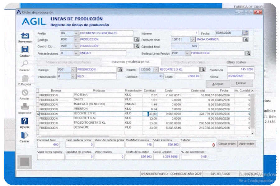Select the TROZO TOCINETA X KL row
280x186 pixels.
tap(144, 123)
